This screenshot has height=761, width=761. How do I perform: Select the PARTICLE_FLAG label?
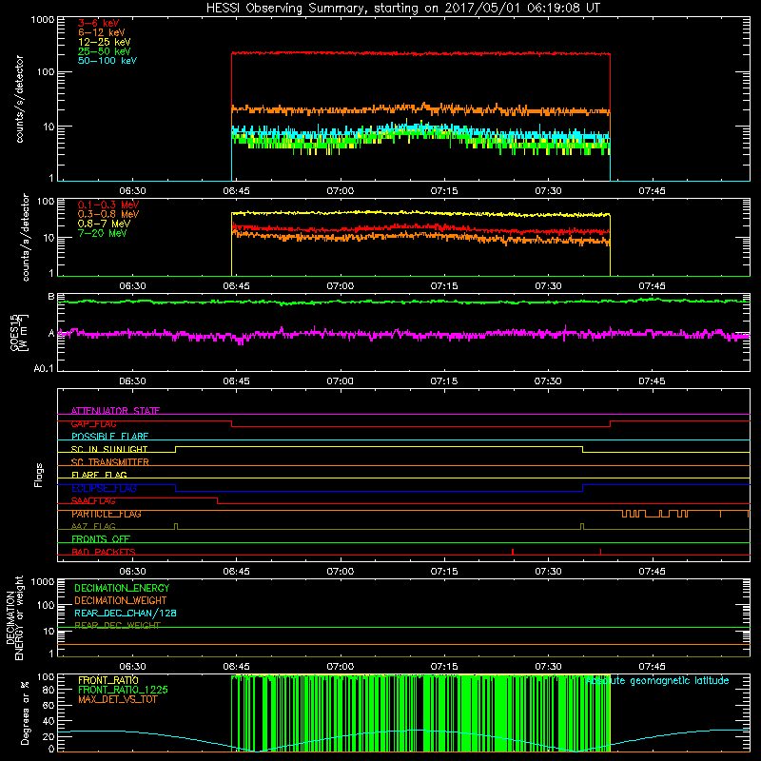107,514
